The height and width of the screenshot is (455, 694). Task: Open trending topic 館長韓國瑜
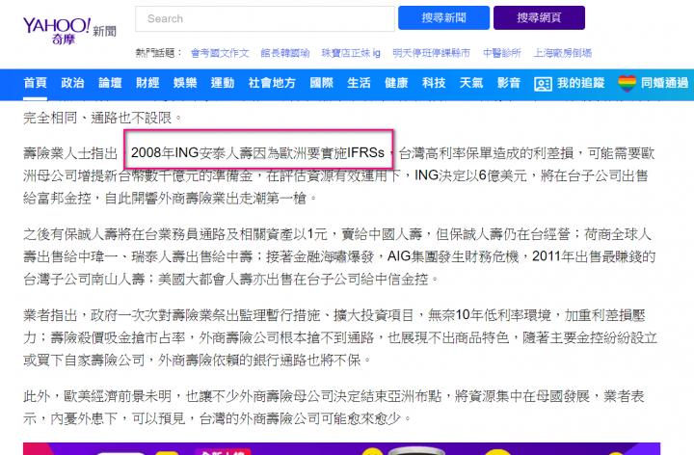[285, 53]
